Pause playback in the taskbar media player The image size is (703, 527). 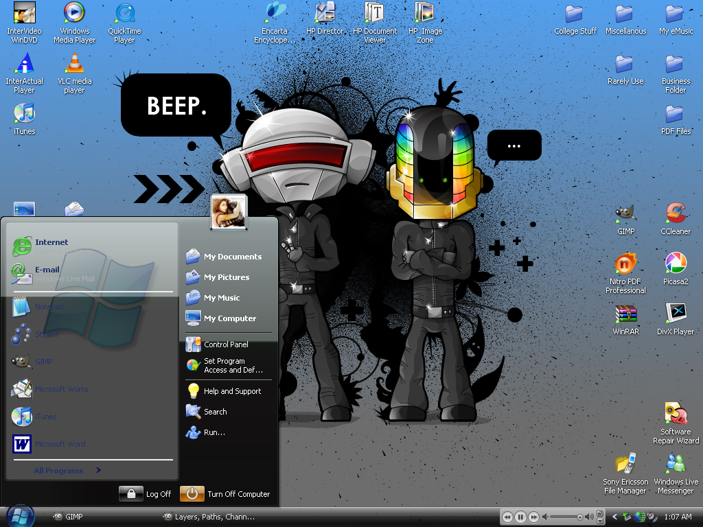click(x=520, y=517)
